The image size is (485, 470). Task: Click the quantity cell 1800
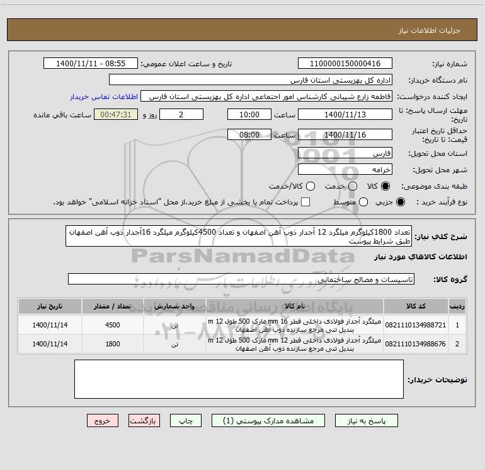click(x=112, y=344)
